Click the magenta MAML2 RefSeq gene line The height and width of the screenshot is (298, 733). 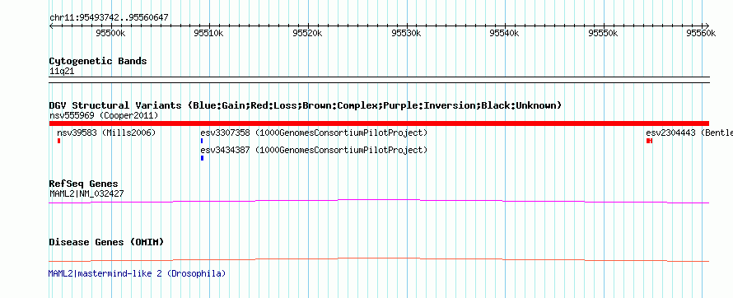379,201
